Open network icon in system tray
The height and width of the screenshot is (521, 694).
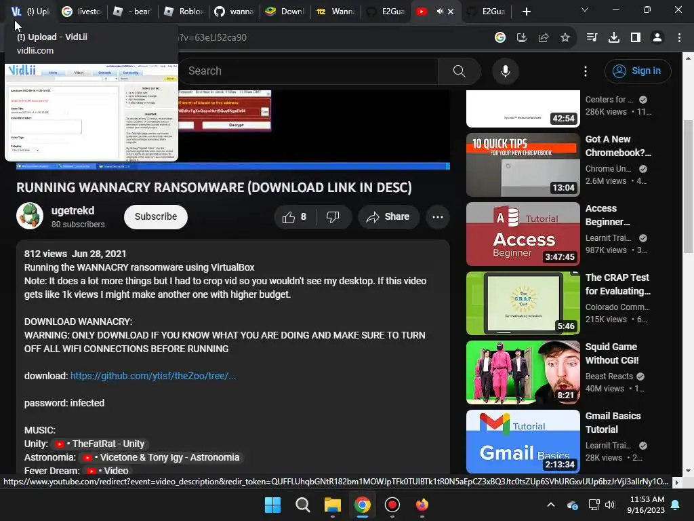[594, 505]
